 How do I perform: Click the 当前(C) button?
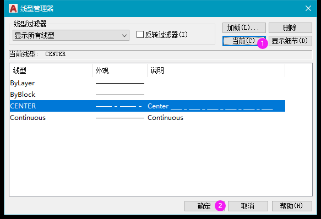click(244, 41)
